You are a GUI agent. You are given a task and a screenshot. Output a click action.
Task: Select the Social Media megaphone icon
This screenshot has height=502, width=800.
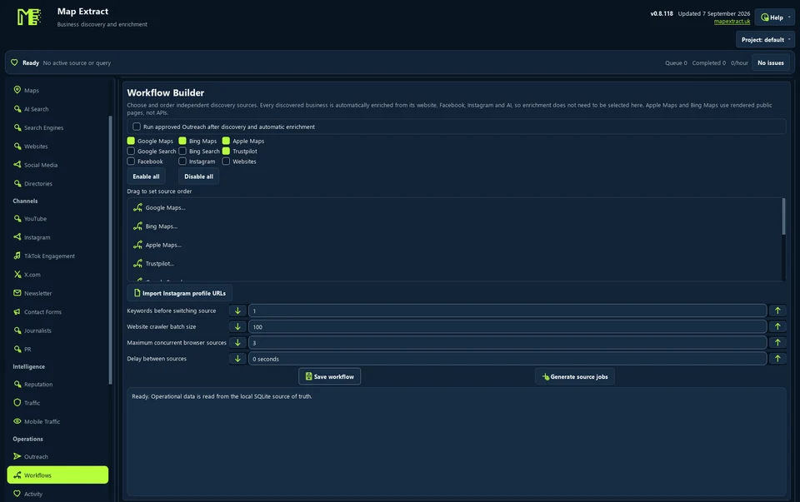click(x=17, y=165)
